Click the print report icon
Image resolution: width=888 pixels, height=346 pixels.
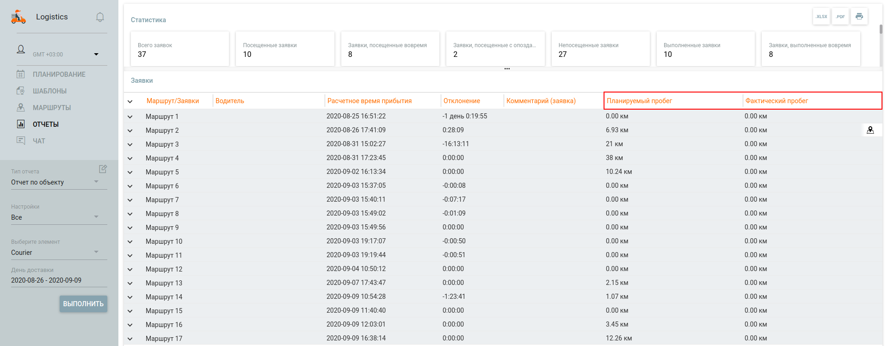[x=859, y=17]
